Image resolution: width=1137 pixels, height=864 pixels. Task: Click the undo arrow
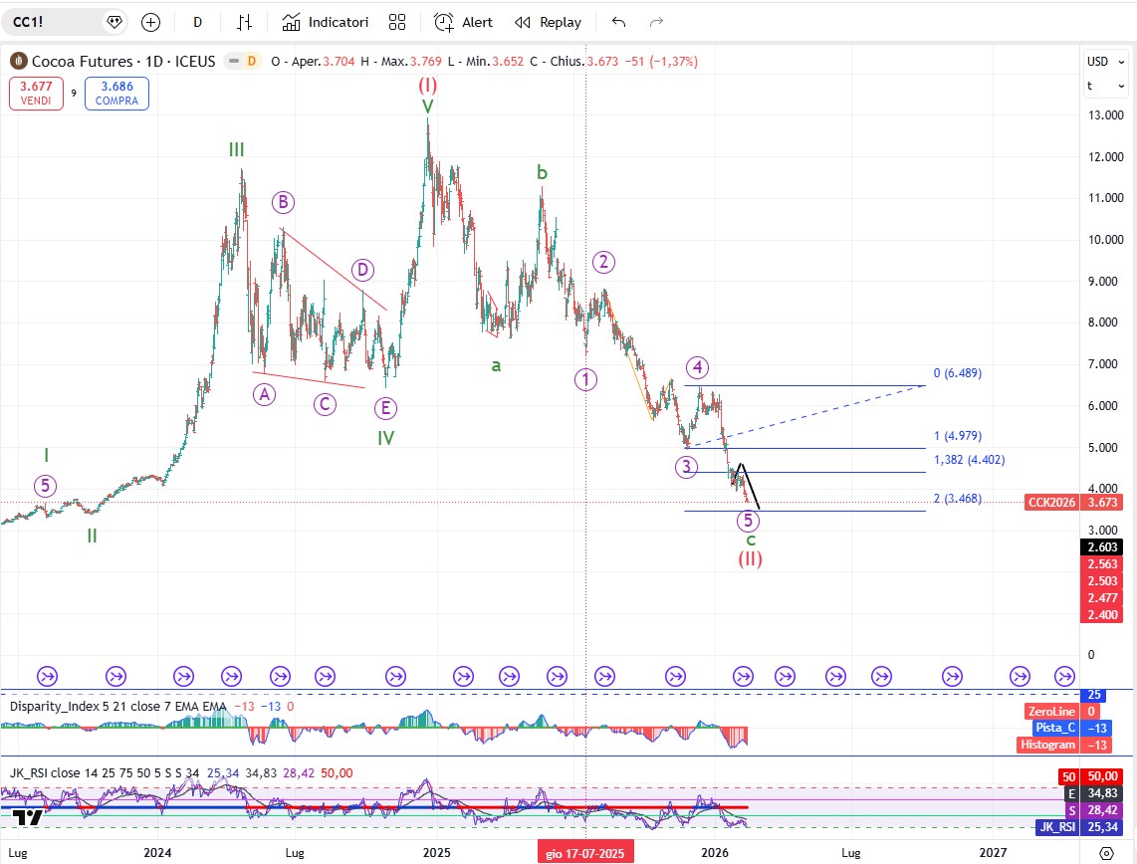(619, 22)
